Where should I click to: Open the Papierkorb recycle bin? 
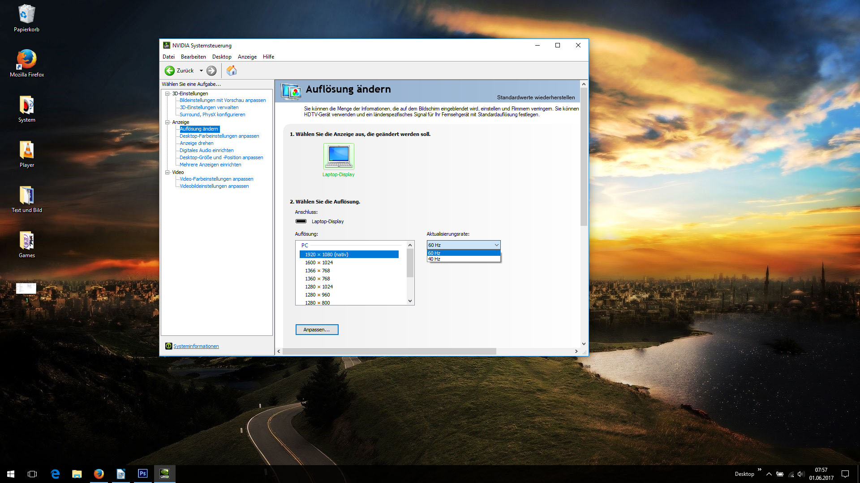(x=26, y=14)
